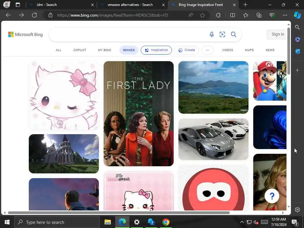Open pink bow kitten drawing image
The image size is (304, 228).
pyautogui.click(x=64, y=95)
